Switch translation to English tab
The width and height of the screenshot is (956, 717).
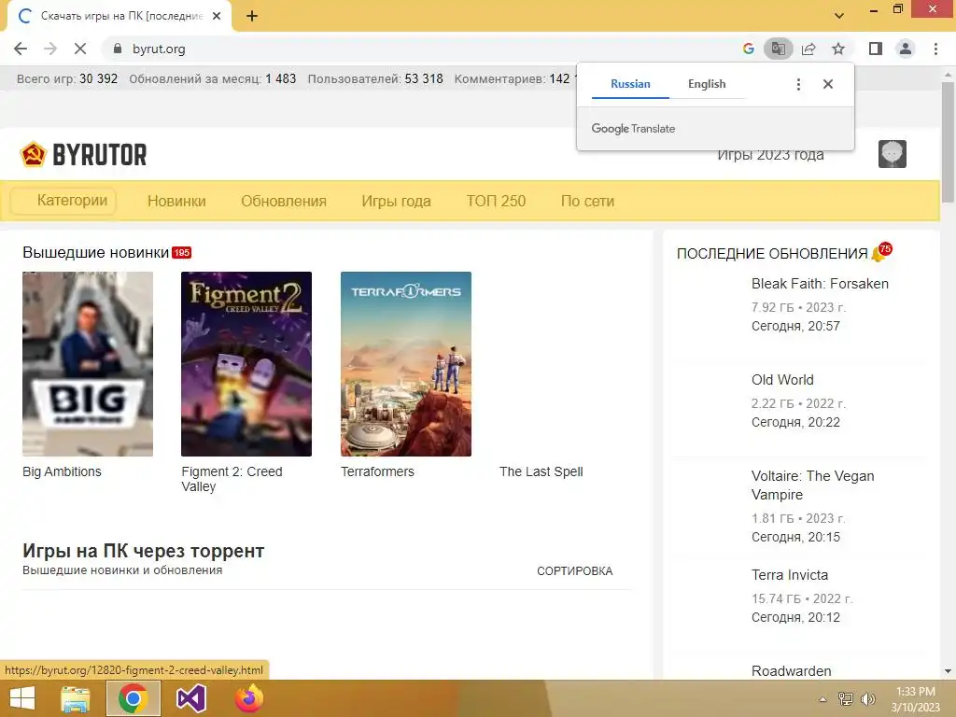point(707,84)
